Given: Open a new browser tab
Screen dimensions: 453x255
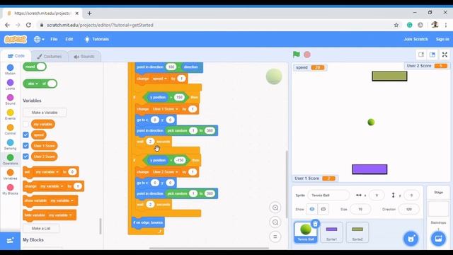Looking at the screenshot, I should tap(90, 13).
